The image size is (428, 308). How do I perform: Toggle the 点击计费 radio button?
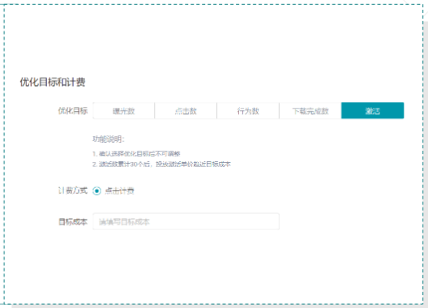pos(96,190)
